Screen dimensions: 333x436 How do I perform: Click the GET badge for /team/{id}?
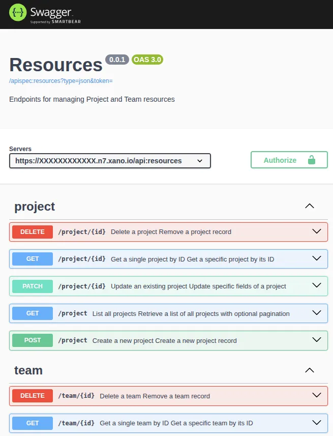[x=33, y=423]
